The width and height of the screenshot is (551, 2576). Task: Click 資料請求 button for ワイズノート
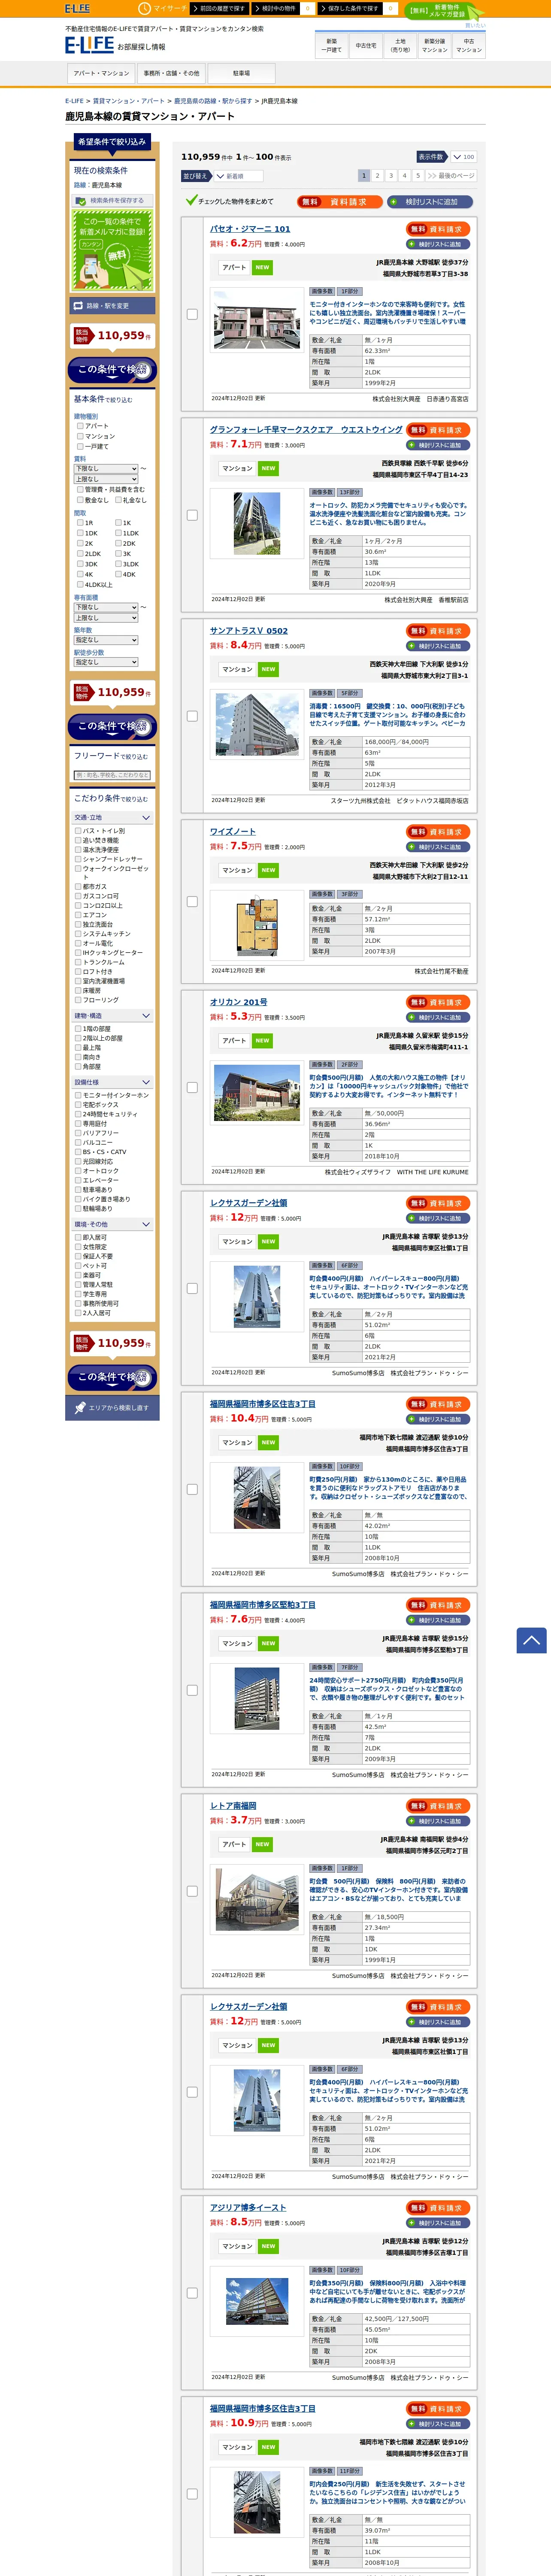(438, 832)
